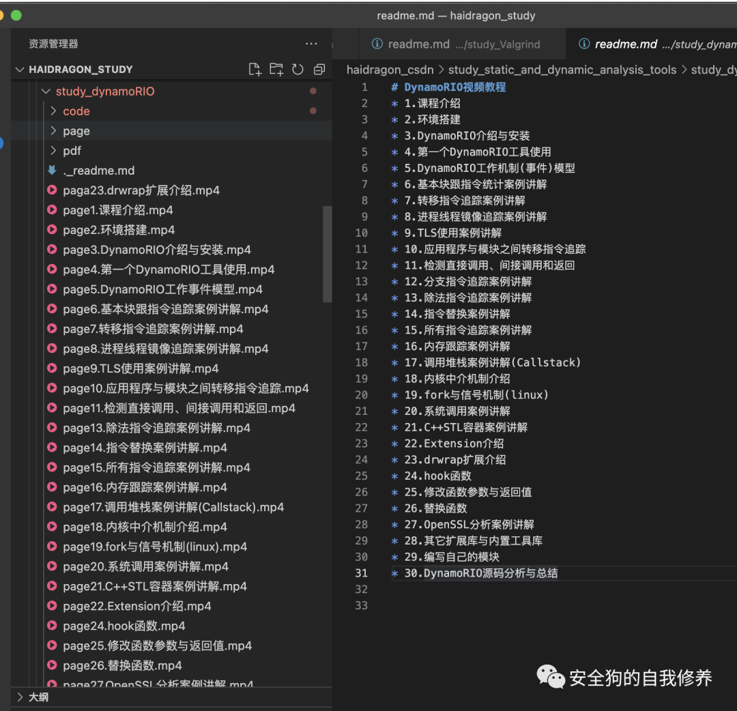The image size is (737, 711).
Task: Click video icon of page16.内存跟踪案例讲解.mp4
Action: tap(52, 487)
